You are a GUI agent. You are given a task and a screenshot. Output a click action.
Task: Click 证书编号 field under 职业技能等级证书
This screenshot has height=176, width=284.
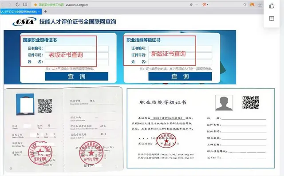coord(180,48)
